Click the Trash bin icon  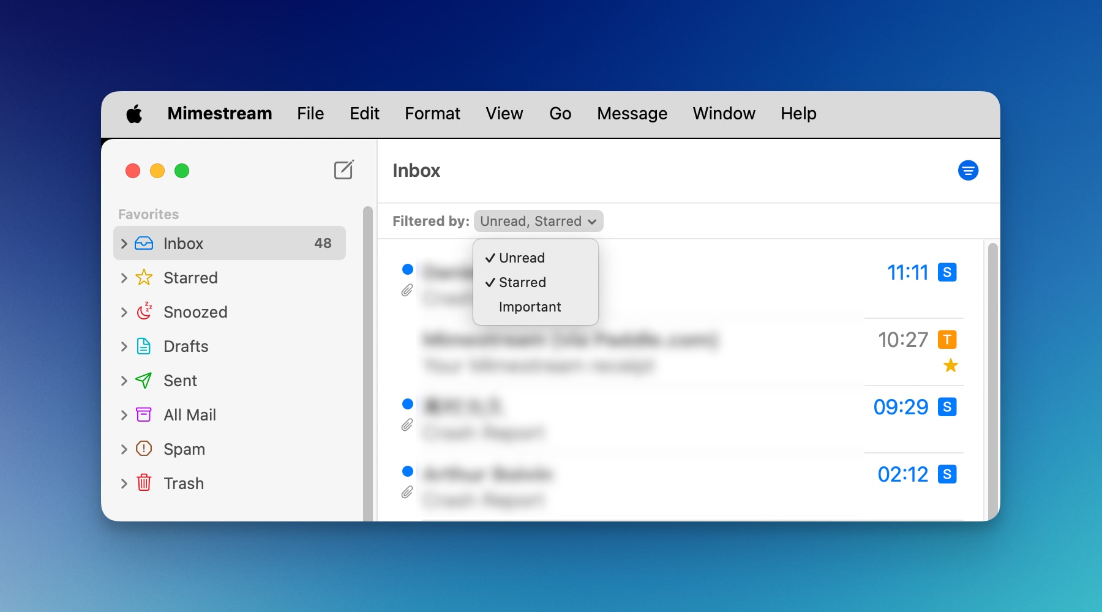pos(144,483)
